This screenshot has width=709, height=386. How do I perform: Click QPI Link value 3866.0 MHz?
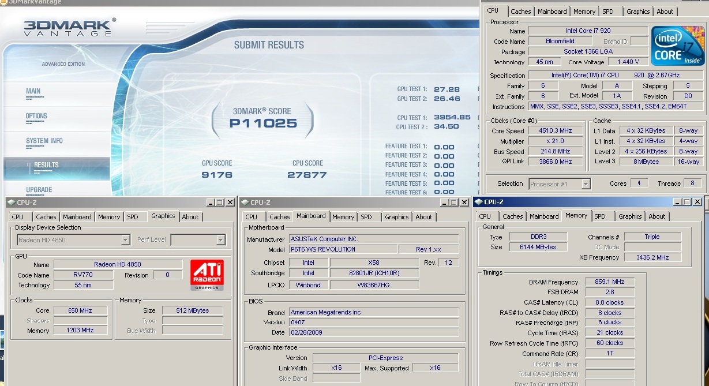click(556, 162)
